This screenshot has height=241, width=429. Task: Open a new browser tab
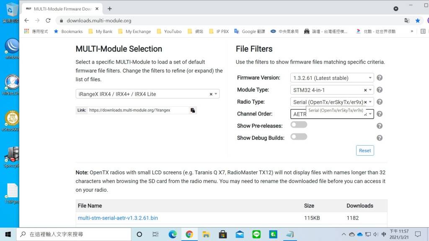(x=110, y=9)
